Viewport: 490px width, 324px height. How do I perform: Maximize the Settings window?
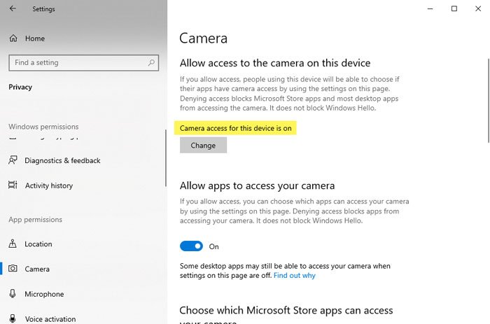[x=454, y=8]
